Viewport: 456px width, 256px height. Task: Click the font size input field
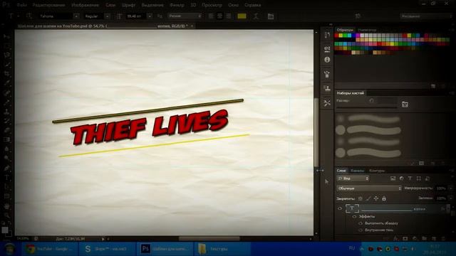[136, 16]
